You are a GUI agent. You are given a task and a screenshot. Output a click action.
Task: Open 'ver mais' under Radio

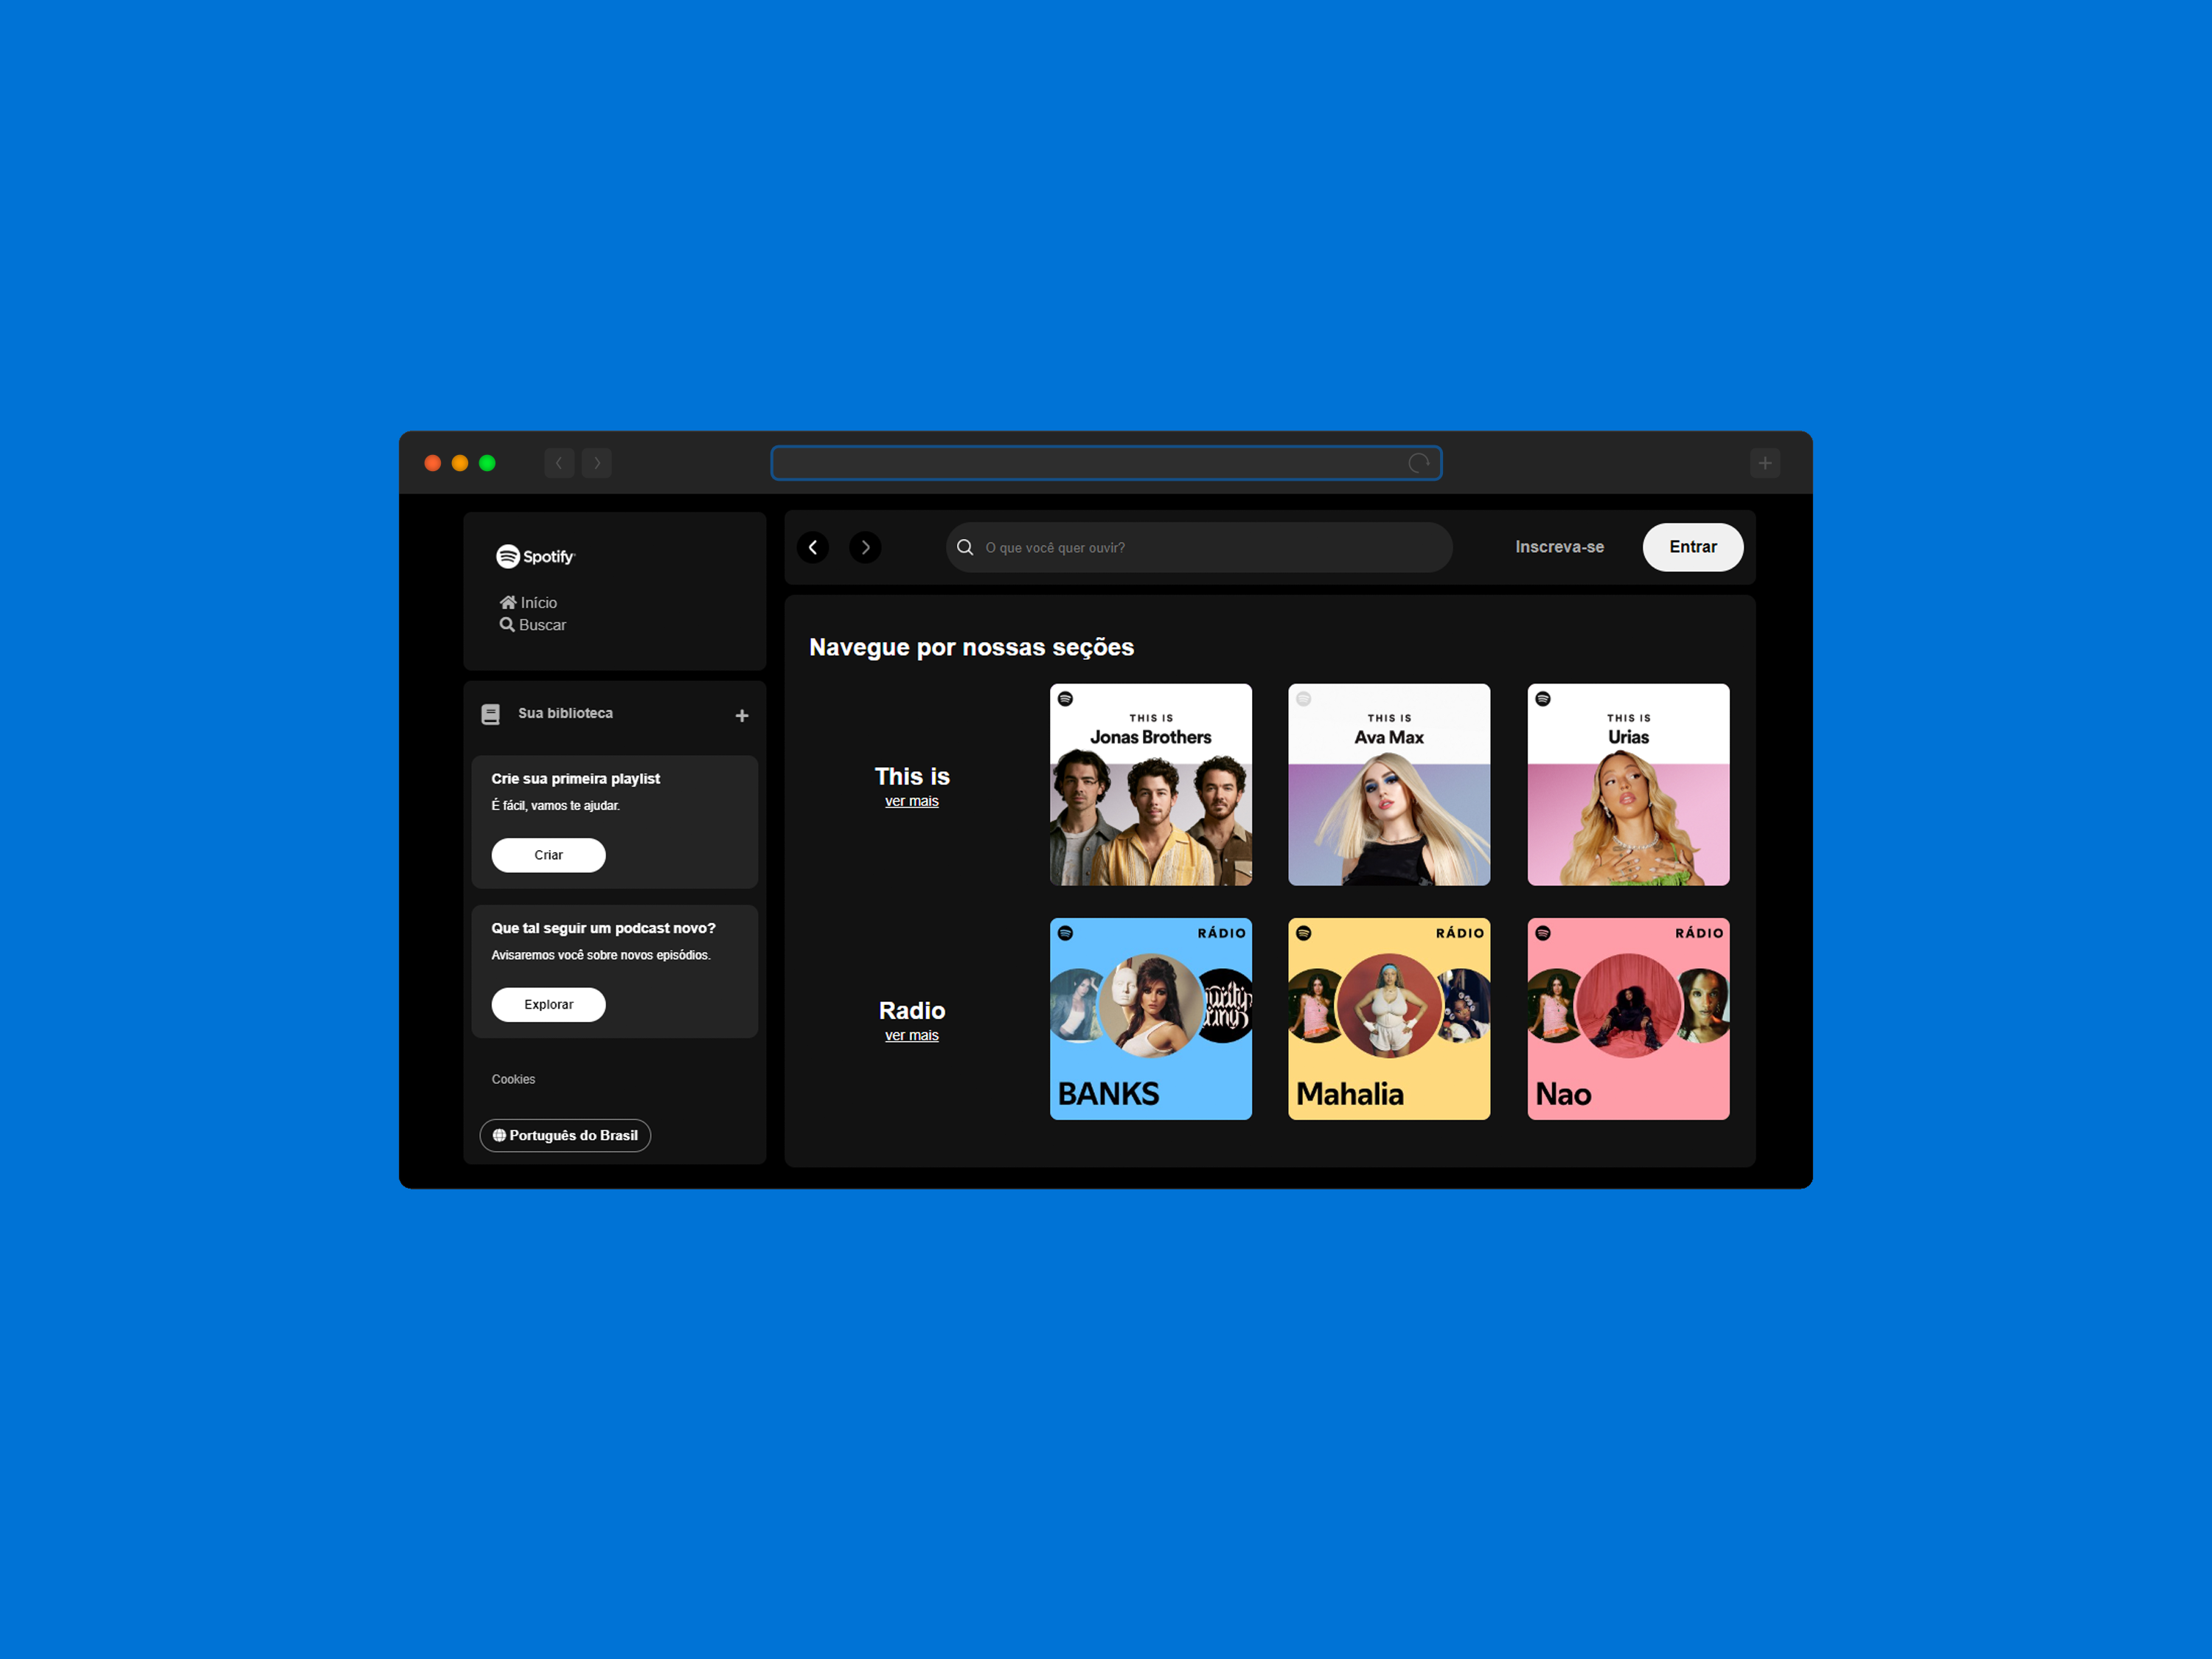912,1035
